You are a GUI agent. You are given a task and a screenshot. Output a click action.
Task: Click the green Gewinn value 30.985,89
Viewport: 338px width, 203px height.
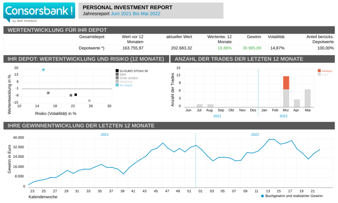pos(251,48)
